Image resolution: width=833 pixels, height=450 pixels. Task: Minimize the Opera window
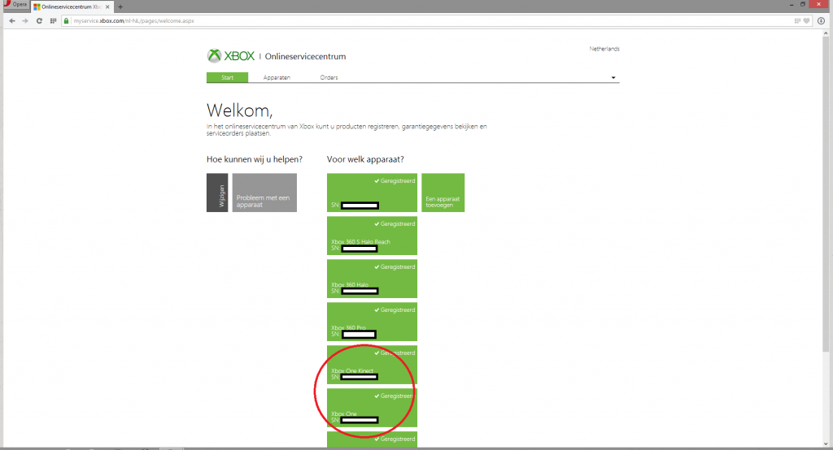(x=791, y=4)
